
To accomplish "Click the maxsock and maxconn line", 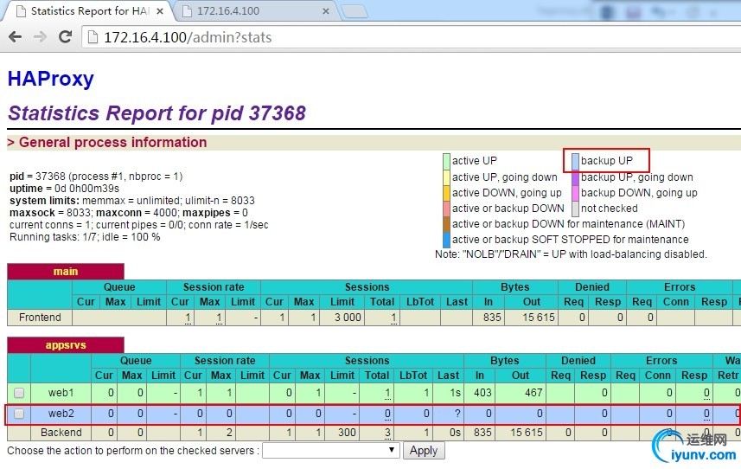I will pos(129,213).
